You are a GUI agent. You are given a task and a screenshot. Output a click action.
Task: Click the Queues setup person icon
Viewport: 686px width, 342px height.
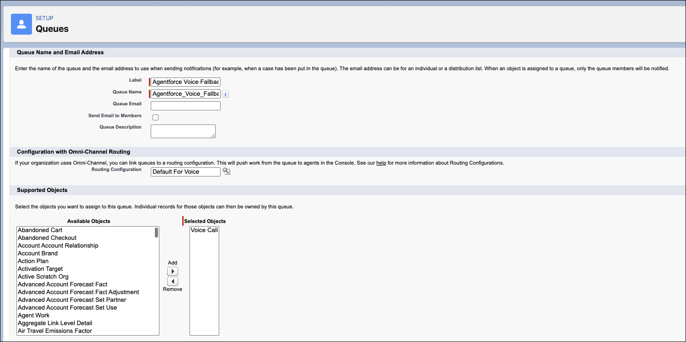21,24
